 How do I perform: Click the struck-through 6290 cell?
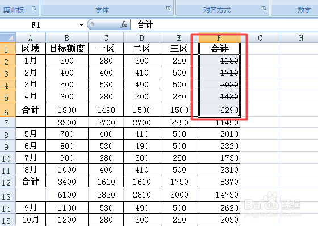point(219,110)
